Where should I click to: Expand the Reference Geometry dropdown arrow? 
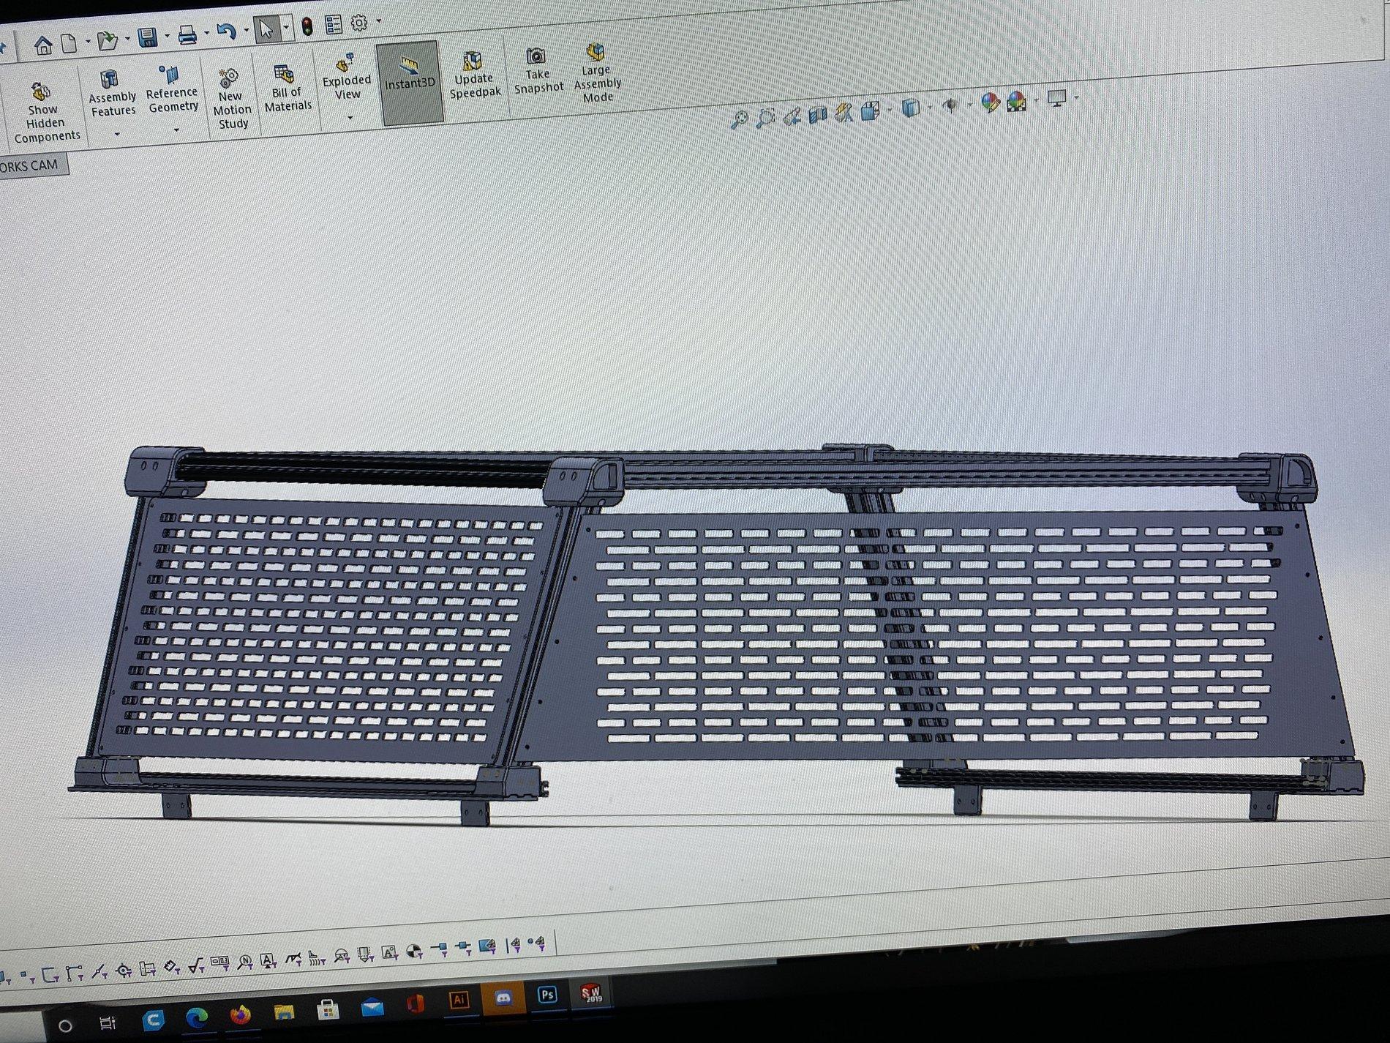click(x=176, y=130)
